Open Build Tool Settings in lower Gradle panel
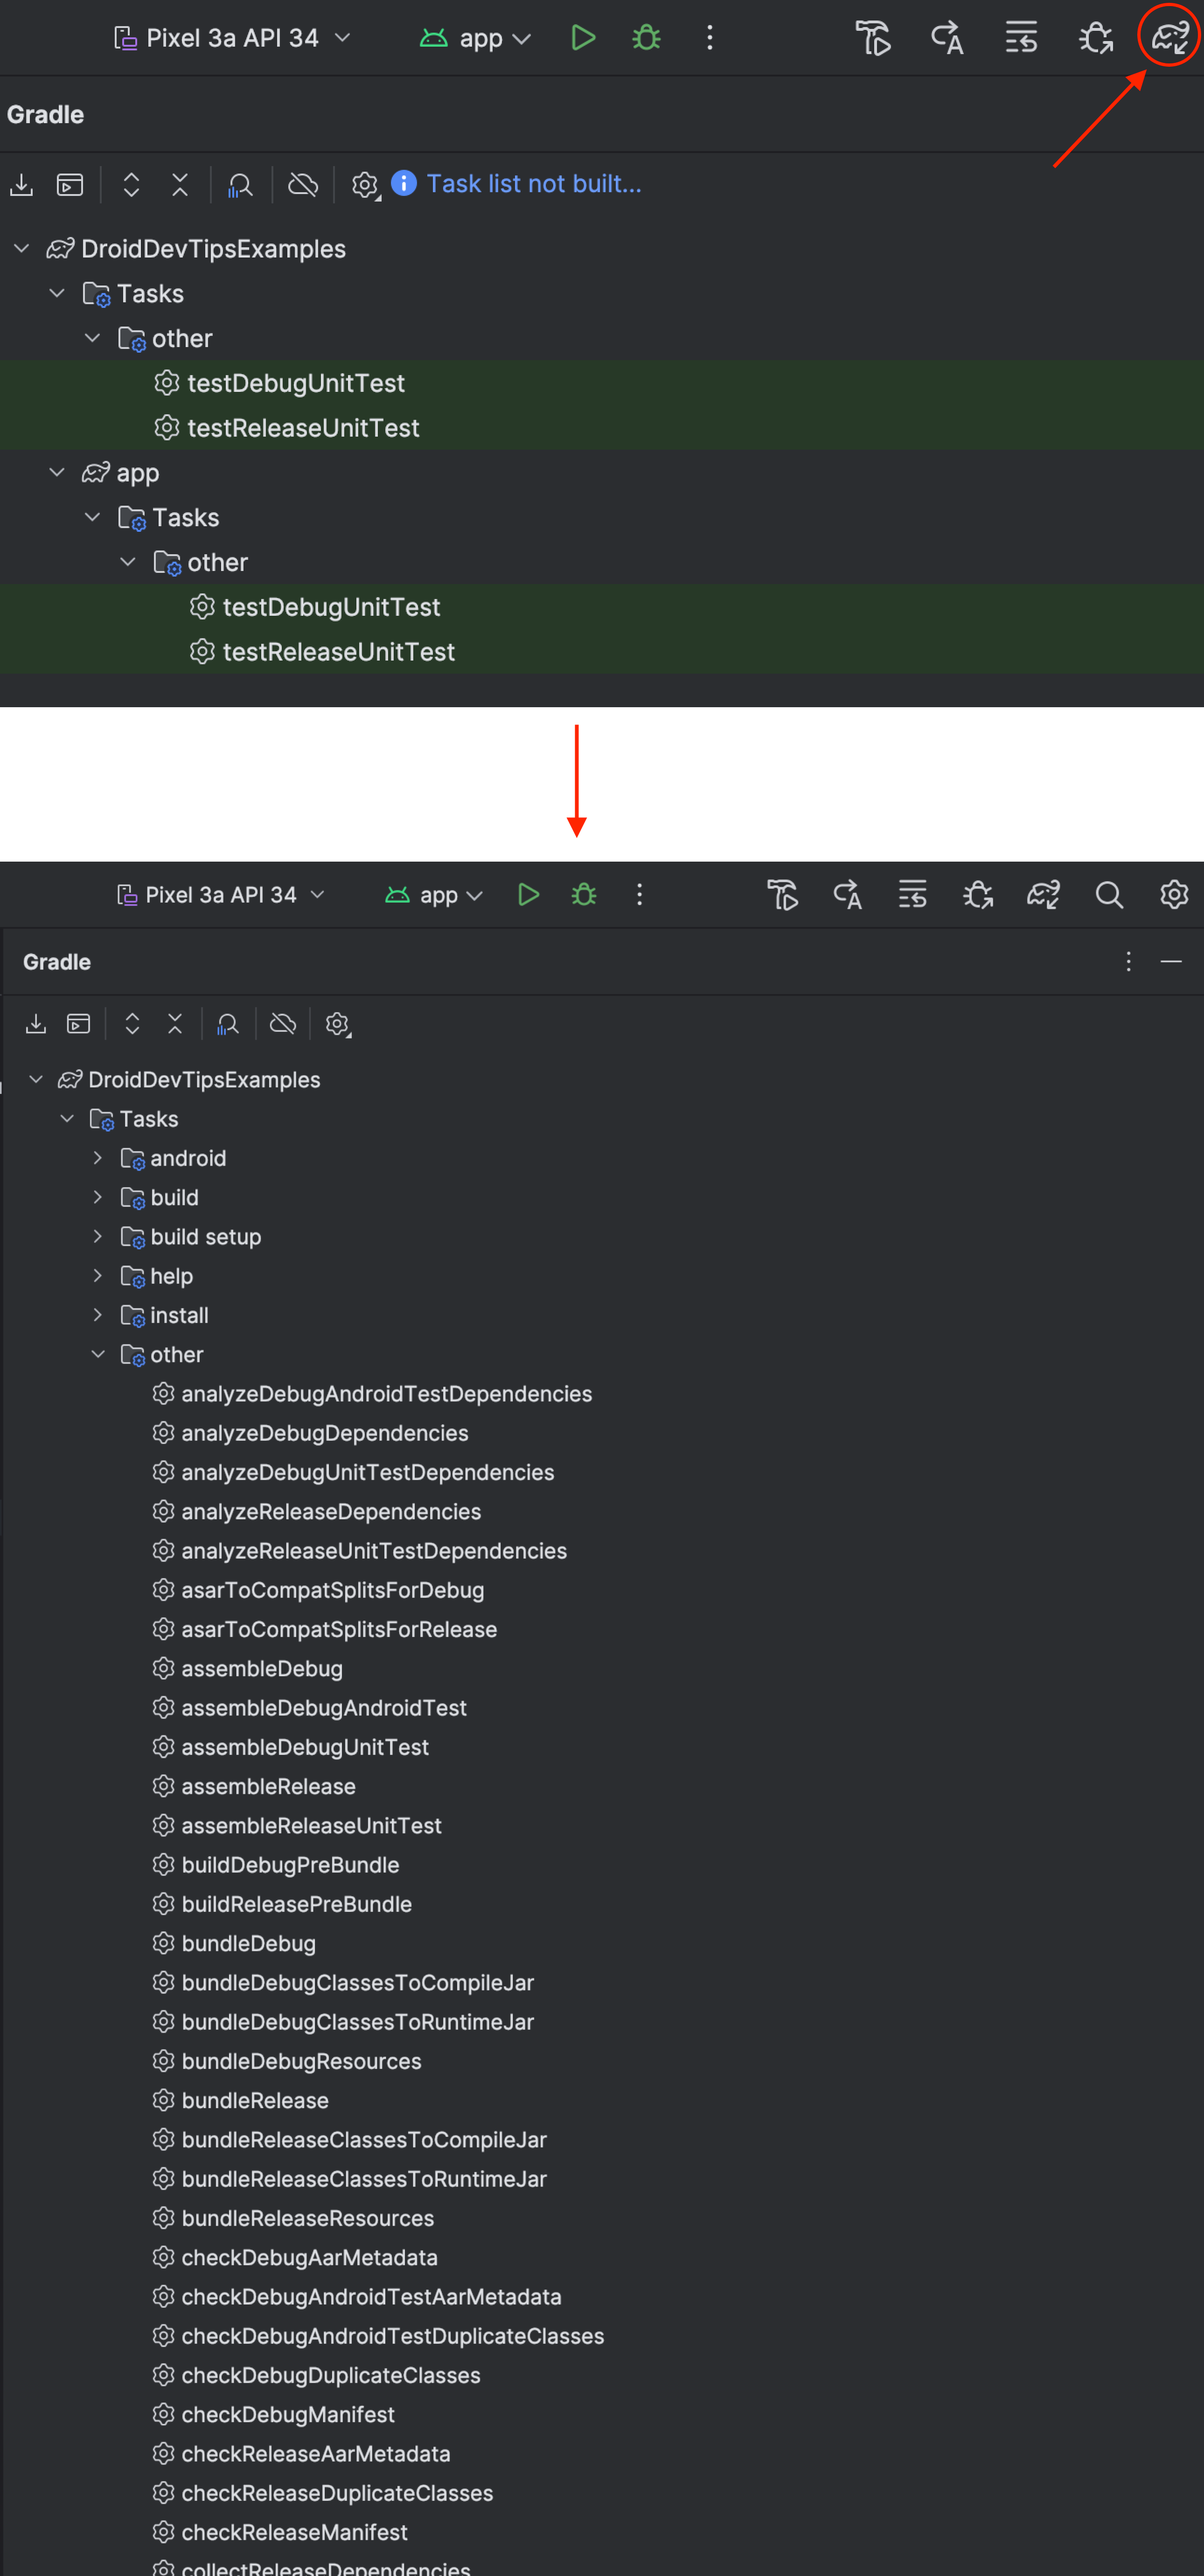The width and height of the screenshot is (1204, 2576). pyautogui.click(x=338, y=1025)
